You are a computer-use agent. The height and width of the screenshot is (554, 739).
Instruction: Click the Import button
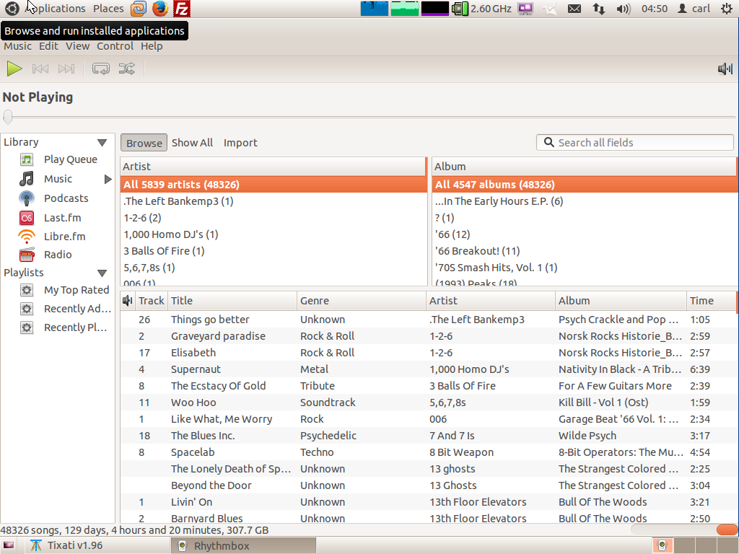pyautogui.click(x=240, y=143)
